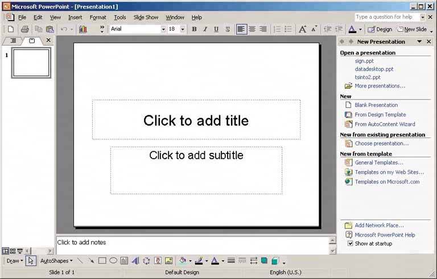Open the Edit menu
The height and width of the screenshot is (279, 437).
tap(38, 17)
